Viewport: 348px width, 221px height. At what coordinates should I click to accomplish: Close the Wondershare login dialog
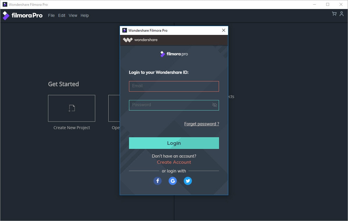click(x=223, y=30)
